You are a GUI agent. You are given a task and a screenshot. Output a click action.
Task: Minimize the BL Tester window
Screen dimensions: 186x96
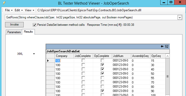click(x=164, y=2)
